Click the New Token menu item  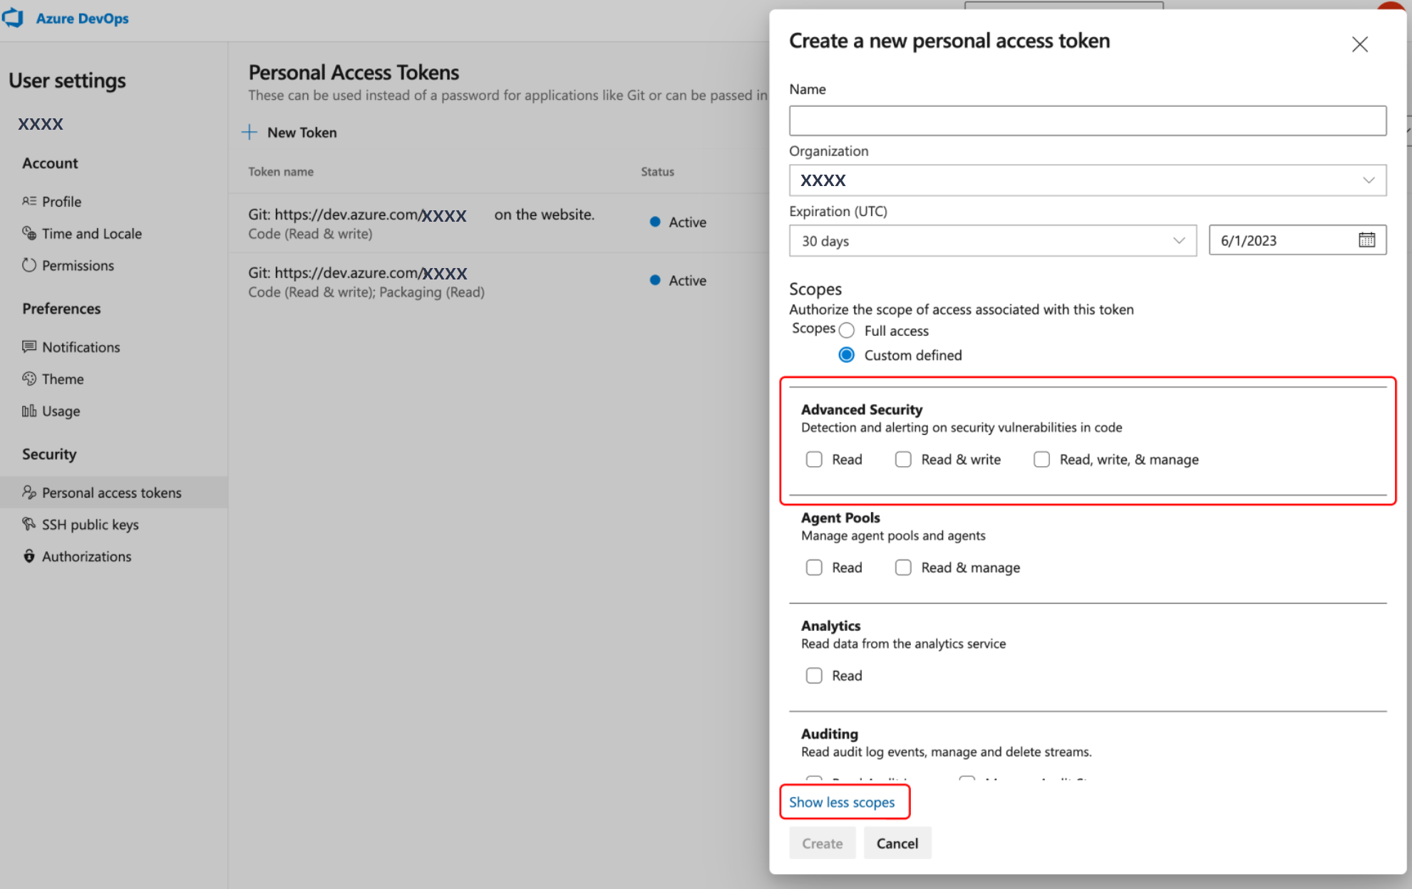pyautogui.click(x=290, y=131)
